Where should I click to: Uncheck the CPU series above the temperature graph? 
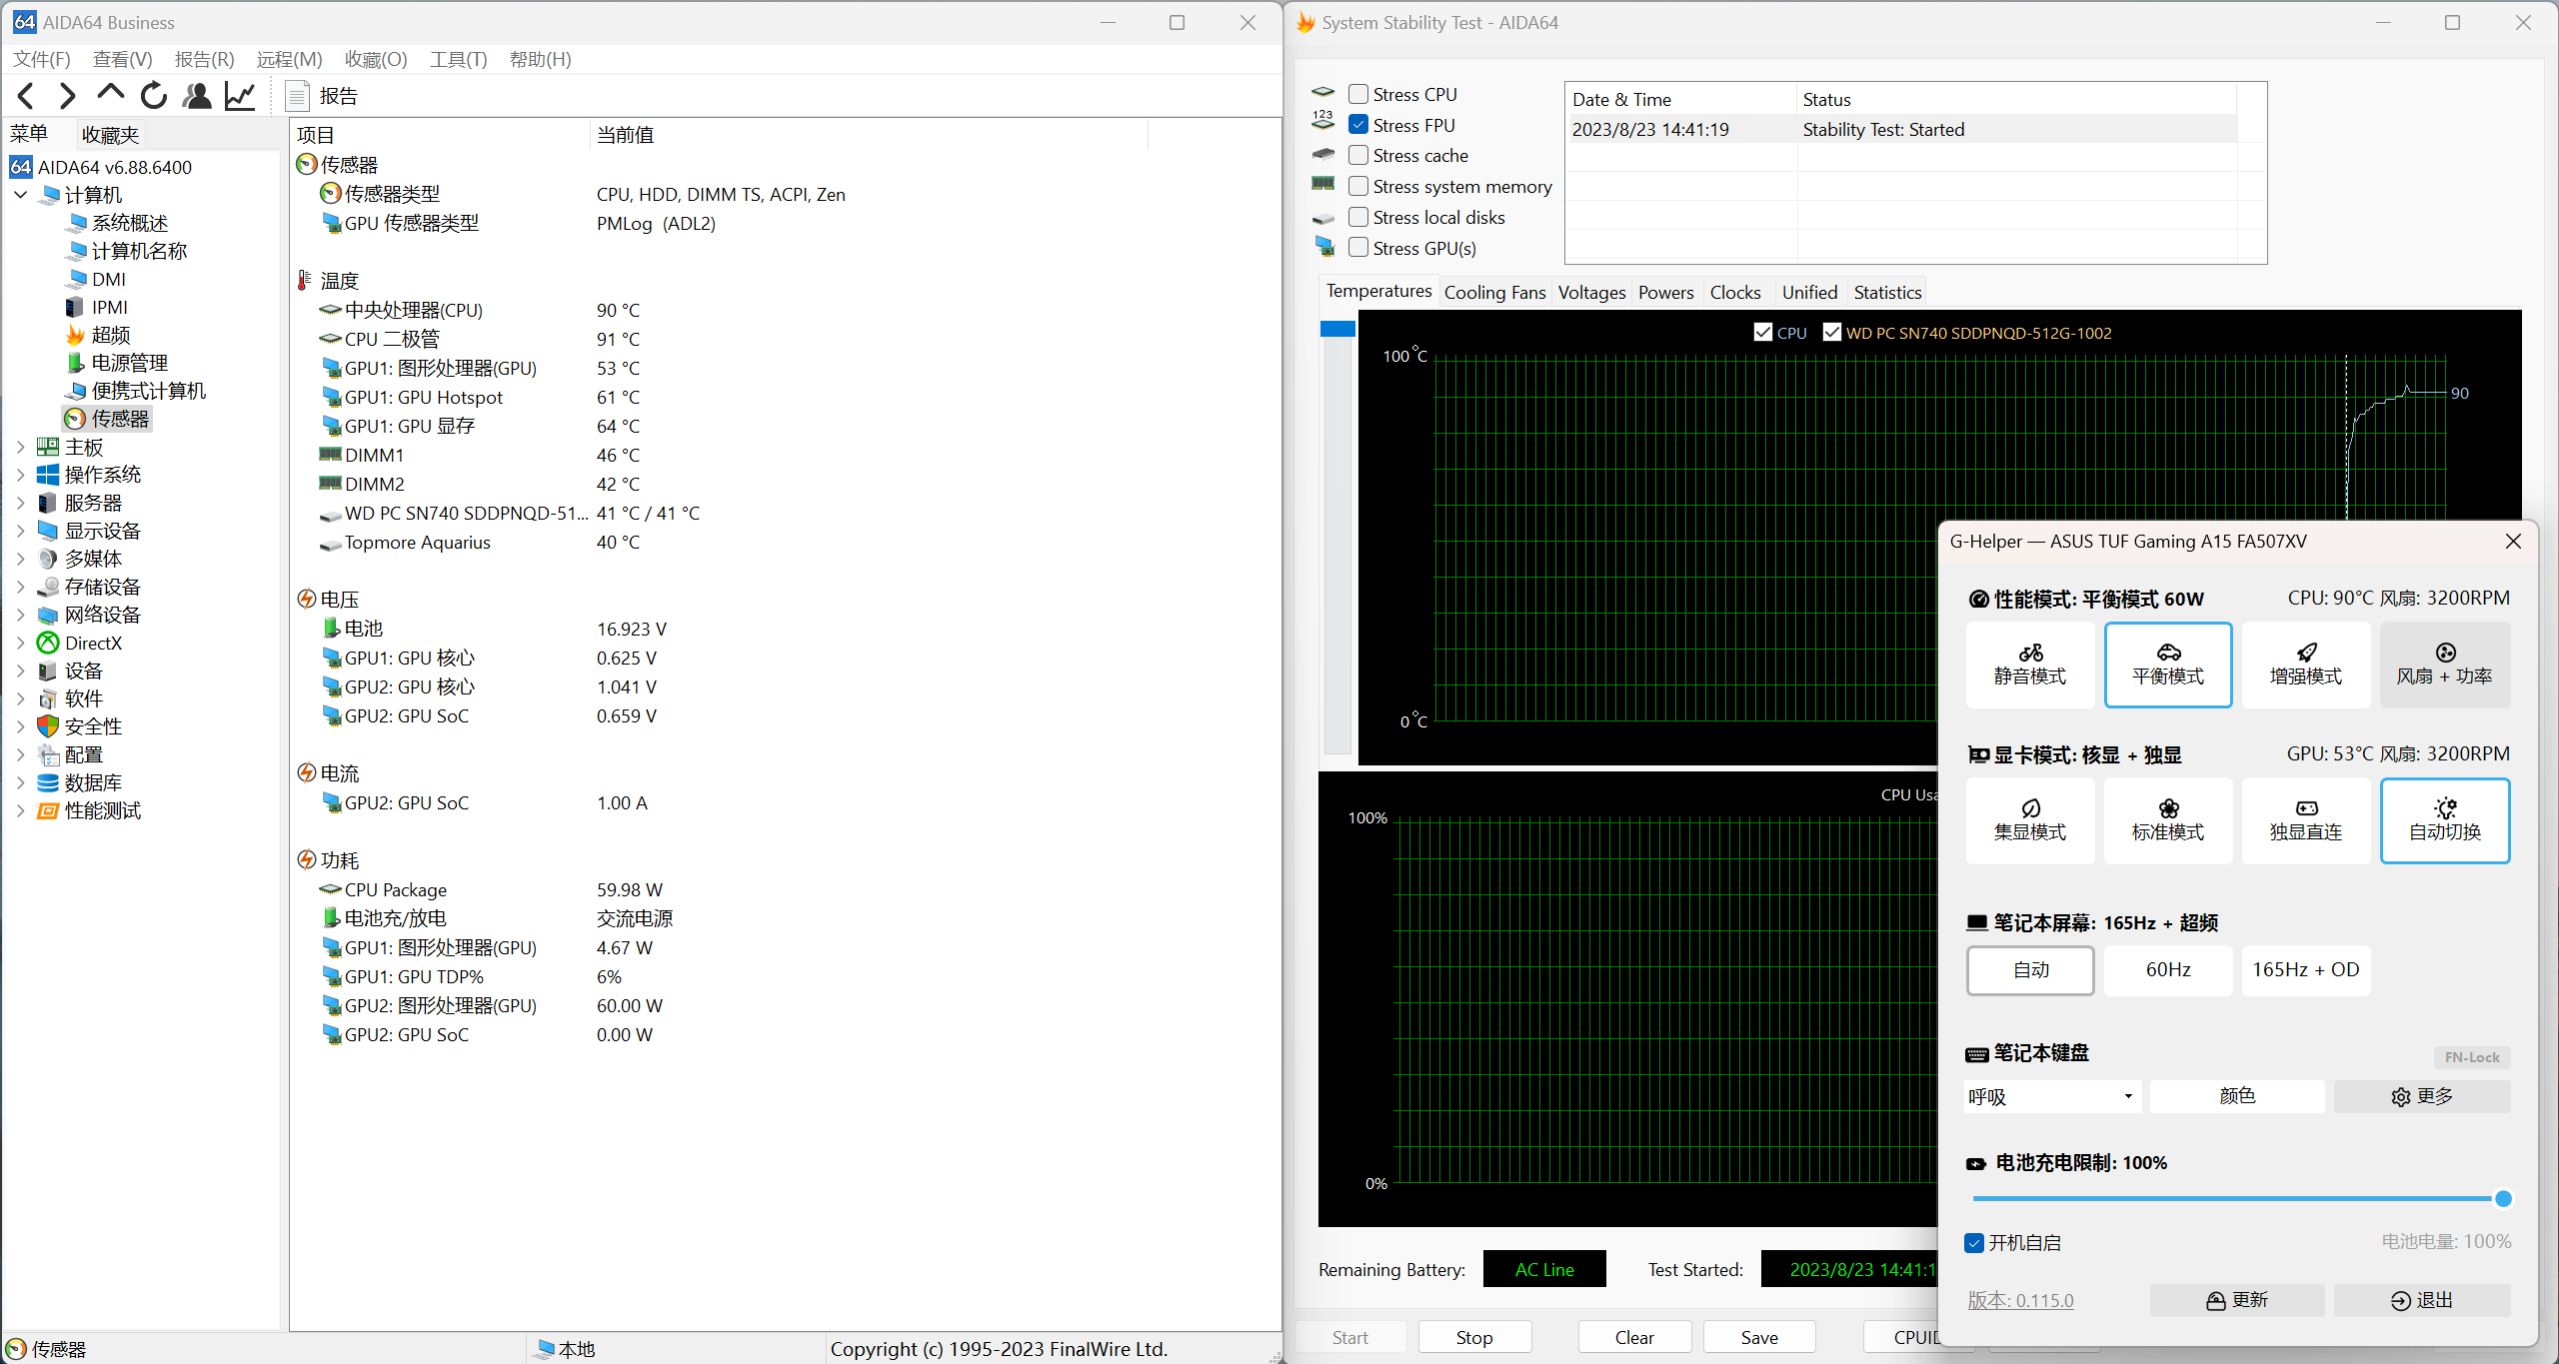pos(1762,331)
